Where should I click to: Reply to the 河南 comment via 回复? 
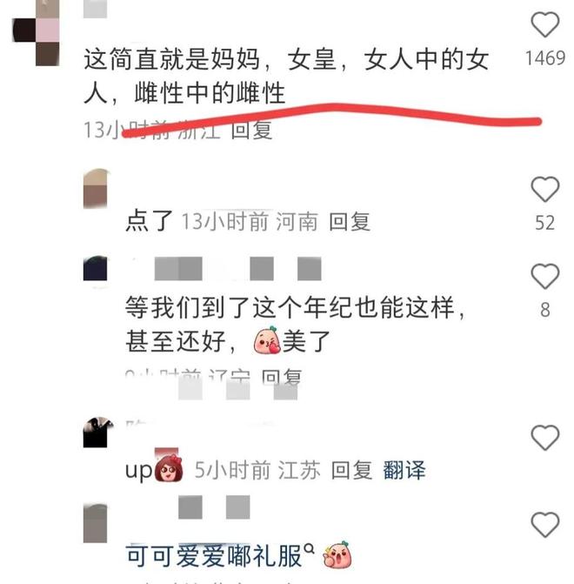[350, 222]
